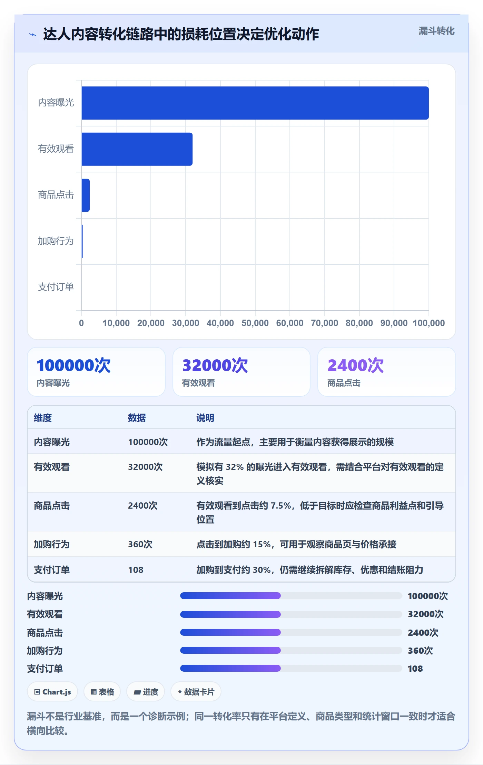
Task: Click 有效观看 cell in the table
Action: 52,467
